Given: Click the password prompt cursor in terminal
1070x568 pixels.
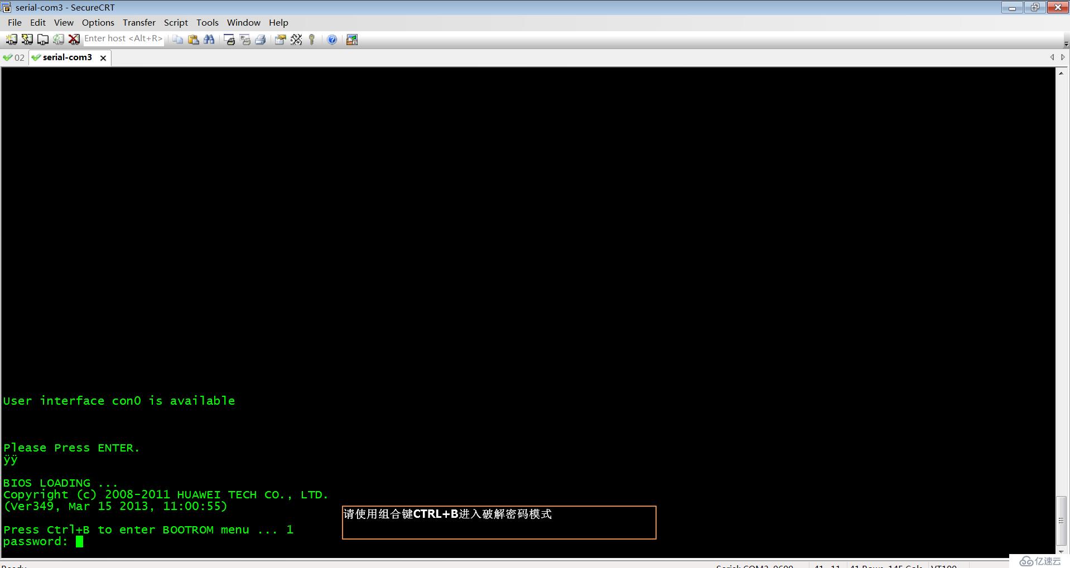Looking at the screenshot, I should pos(79,542).
